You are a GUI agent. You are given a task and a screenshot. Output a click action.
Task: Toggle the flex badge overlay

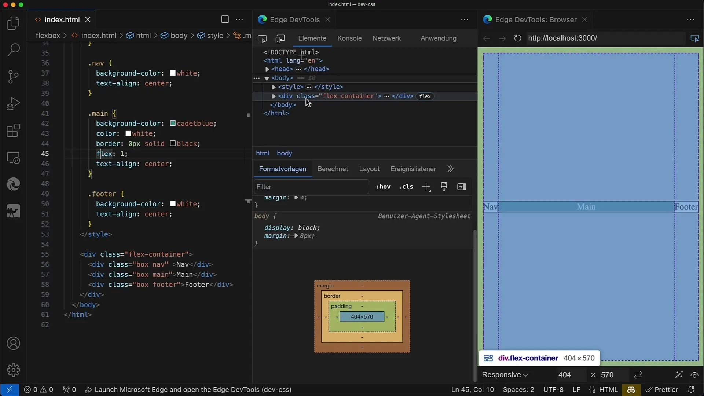point(425,96)
